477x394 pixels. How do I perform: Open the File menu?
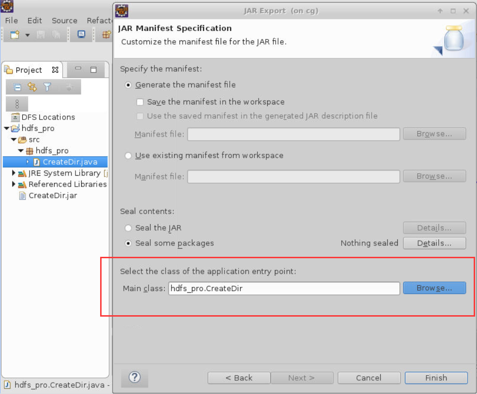point(11,20)
